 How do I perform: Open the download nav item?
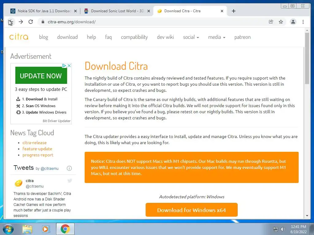tap(67, 37)
